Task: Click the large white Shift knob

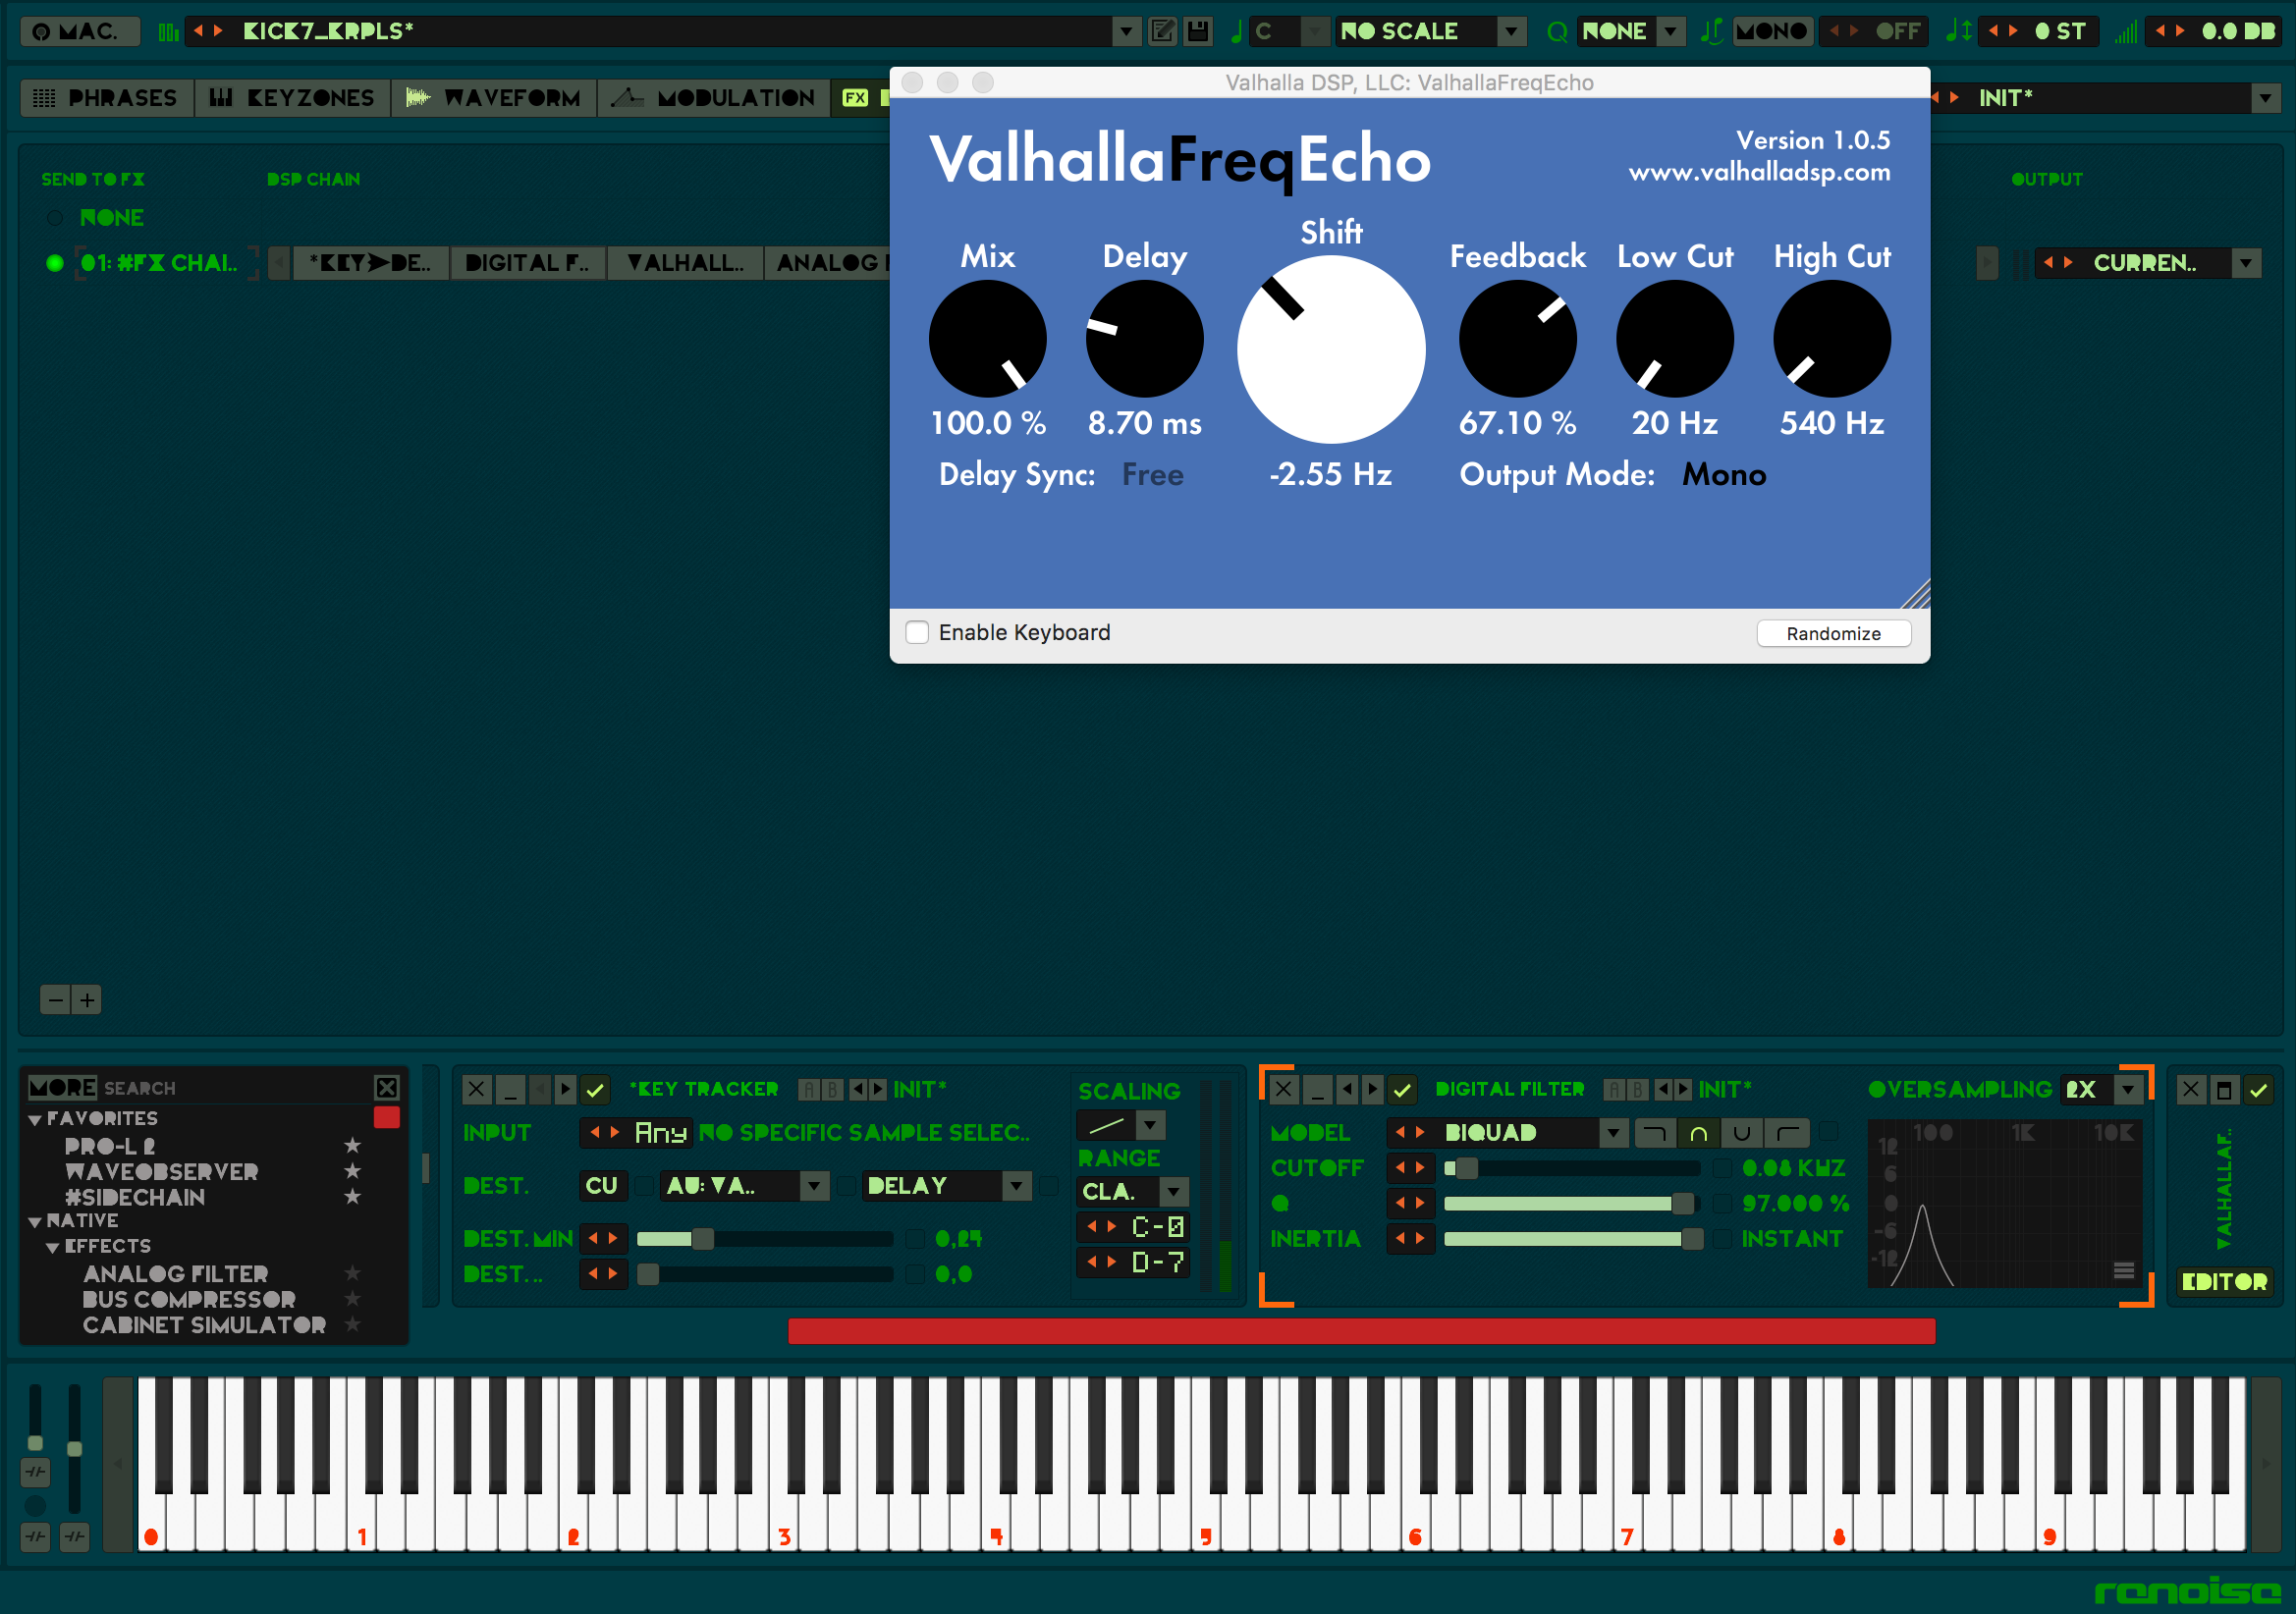Action: click(x=1331, y=349)
